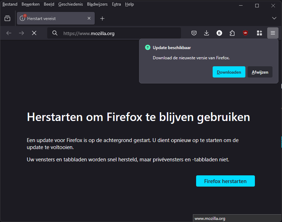Open the Firefox View icon
This screenshot has width=282, height=222.
pos(7,19)
